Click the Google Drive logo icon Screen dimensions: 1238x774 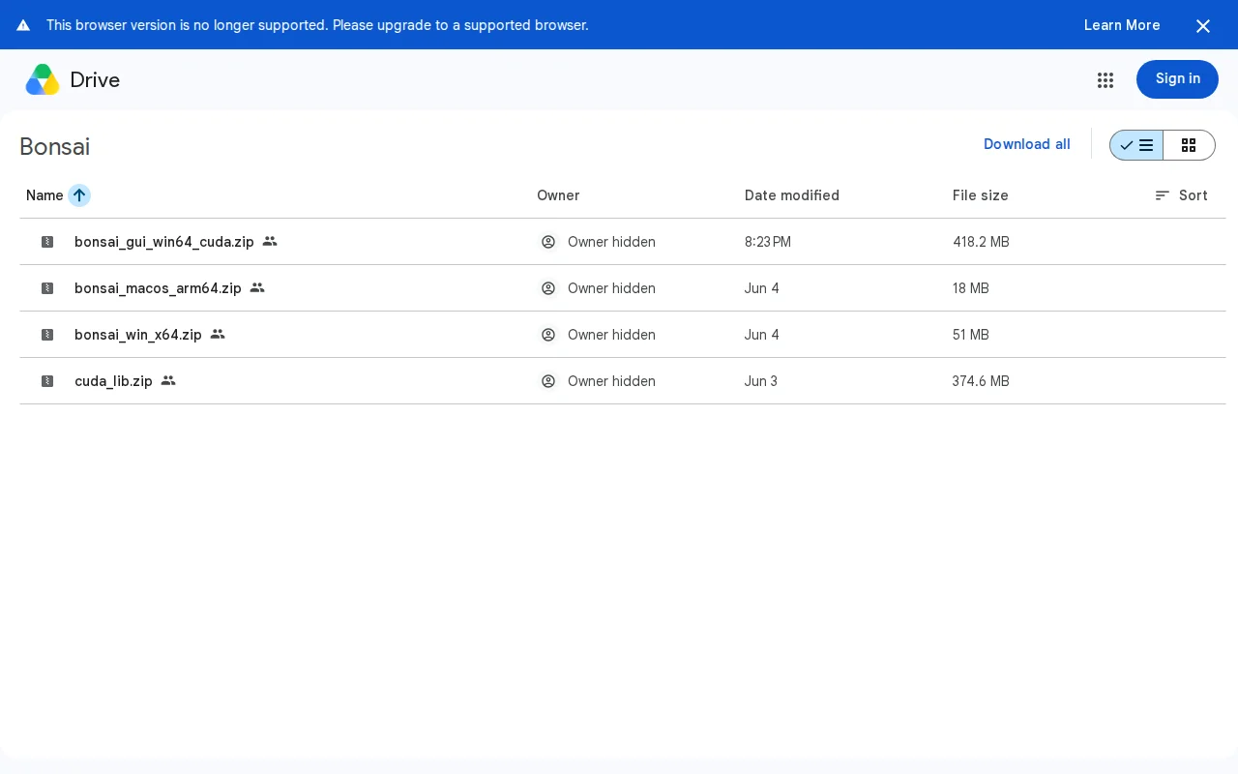(x=43, y=79)
